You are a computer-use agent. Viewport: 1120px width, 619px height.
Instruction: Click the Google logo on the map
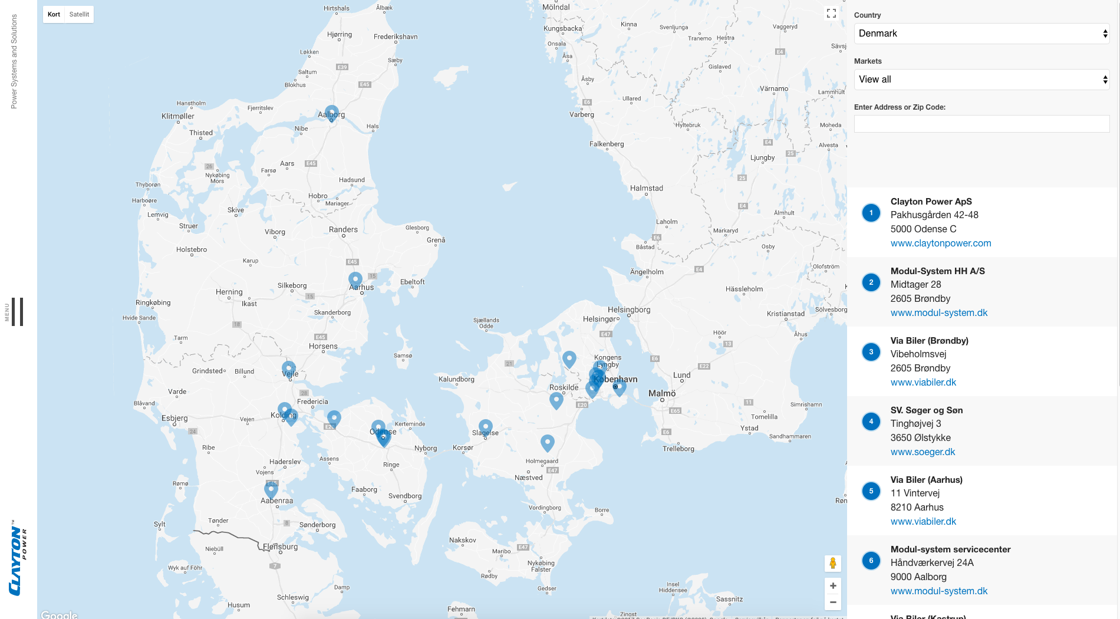[59, 614]
